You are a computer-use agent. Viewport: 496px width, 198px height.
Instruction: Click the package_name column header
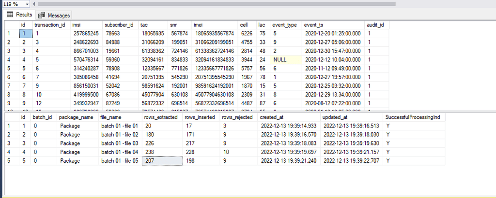pos(78,117)
